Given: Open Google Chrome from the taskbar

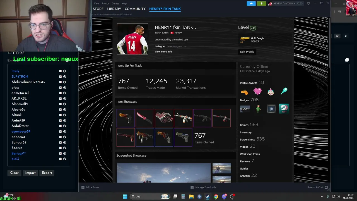Looking at the screenshot, I should pos(216,197).
